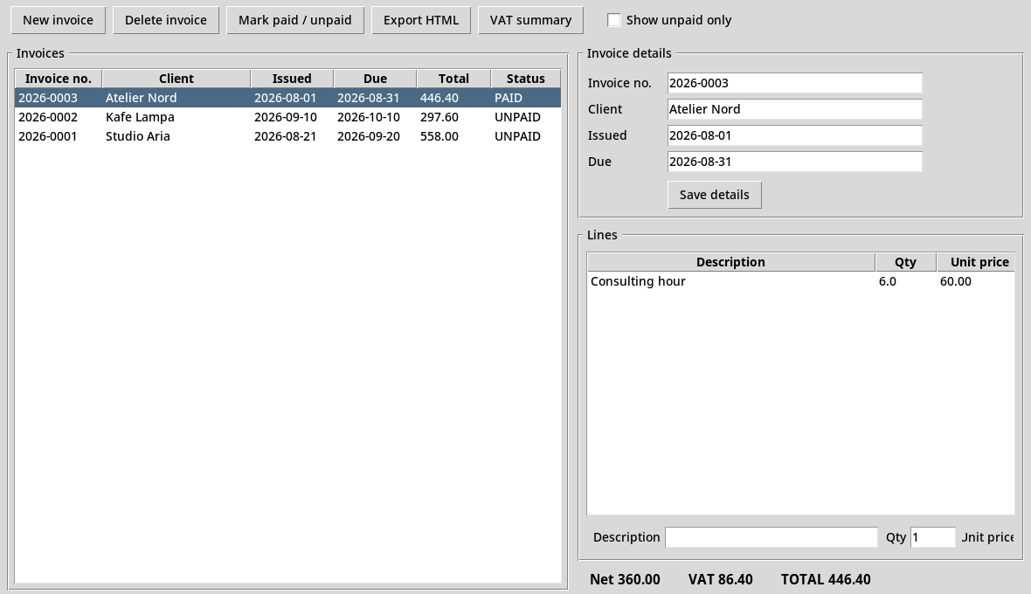Toggle invoice status with Mark paid / unpaid
The image size is (1031, 594).
tap(294, 20)
